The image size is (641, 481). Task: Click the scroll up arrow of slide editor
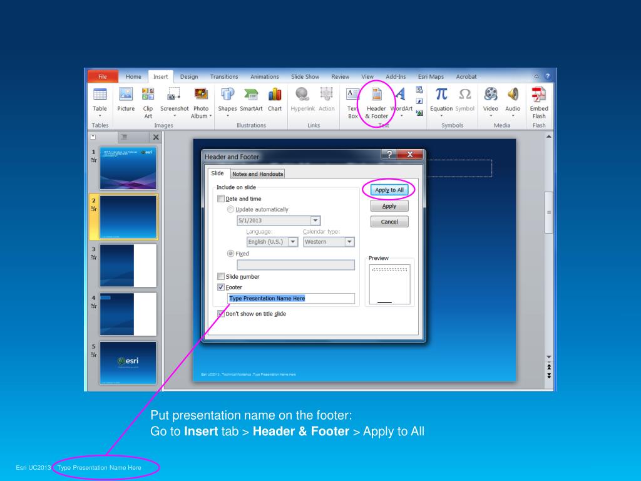point(549,137)
